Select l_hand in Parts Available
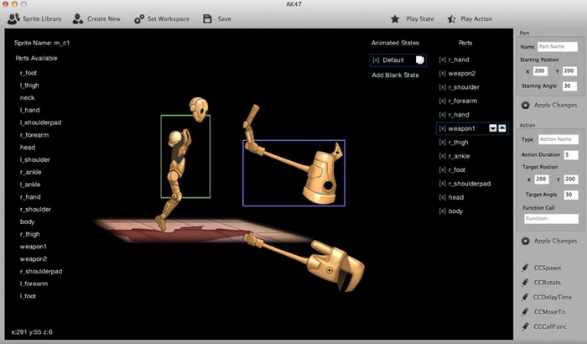This screenshot has width=587, height=344. [29, 110]
